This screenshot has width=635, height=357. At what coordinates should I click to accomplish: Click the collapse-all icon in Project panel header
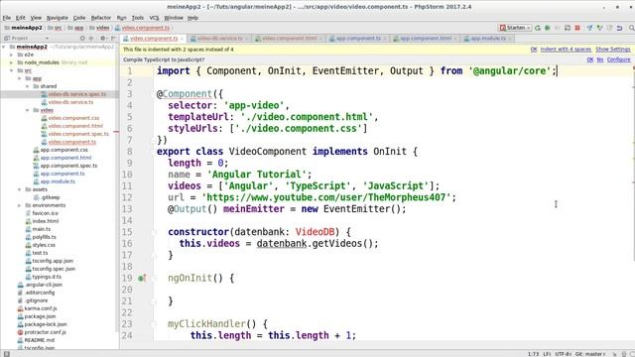[91, 38]
